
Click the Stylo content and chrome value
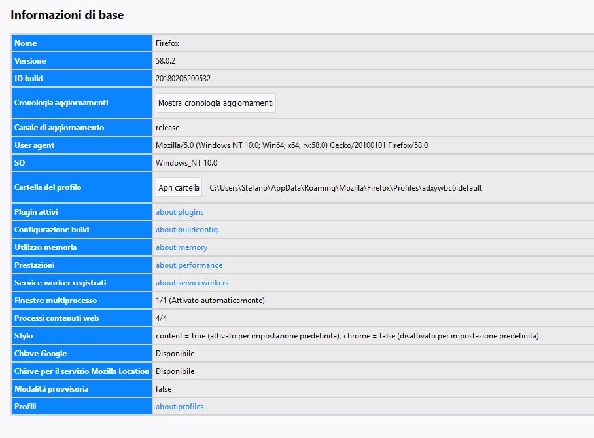[x=347, y=336]
